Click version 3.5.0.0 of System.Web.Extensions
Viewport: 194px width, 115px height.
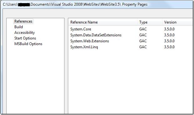pos(169,41)
